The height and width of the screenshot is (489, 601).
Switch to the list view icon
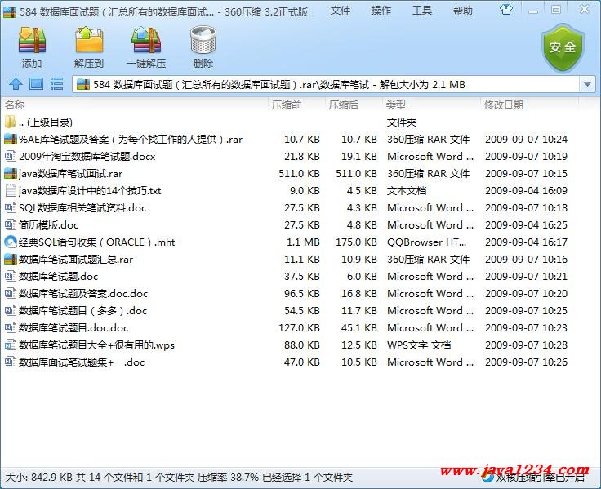pos(56,83)
